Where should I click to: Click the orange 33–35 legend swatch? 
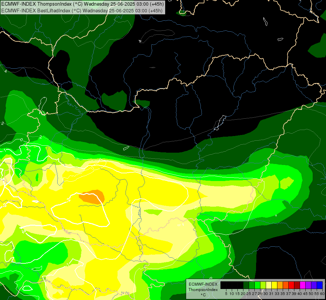pyautogui.click(x=280, y=285)
